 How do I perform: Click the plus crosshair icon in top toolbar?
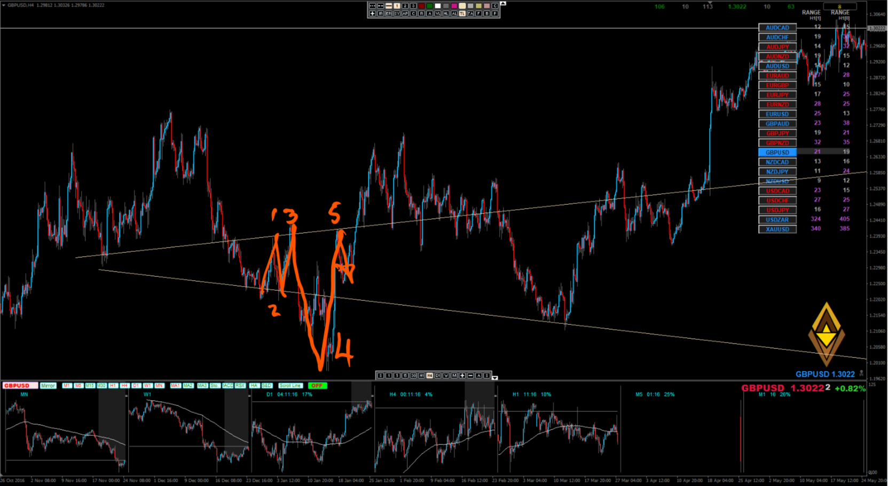pyautogui.click(x=373, y=13)
